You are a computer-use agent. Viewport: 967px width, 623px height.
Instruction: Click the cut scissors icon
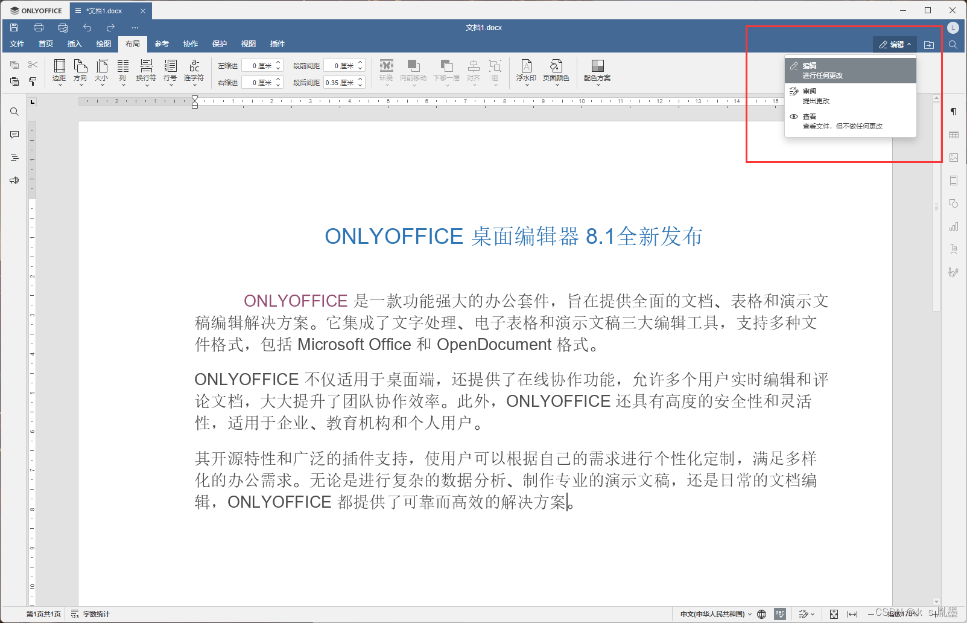coord(33,65)
